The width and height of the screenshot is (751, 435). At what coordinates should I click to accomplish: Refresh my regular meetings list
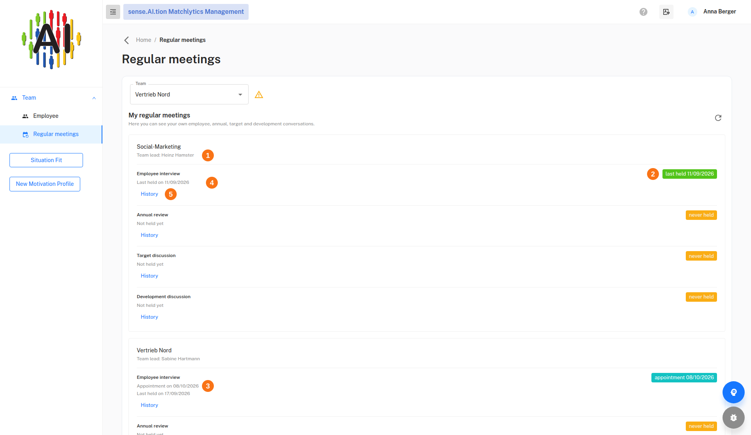point(718,118)
